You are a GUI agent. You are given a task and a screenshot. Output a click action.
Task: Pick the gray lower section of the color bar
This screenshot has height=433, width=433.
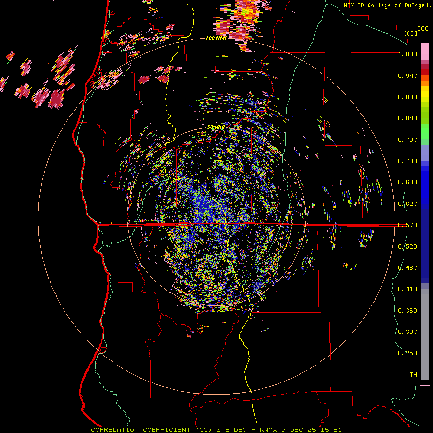pyautogui.click(x=425, y=334)
